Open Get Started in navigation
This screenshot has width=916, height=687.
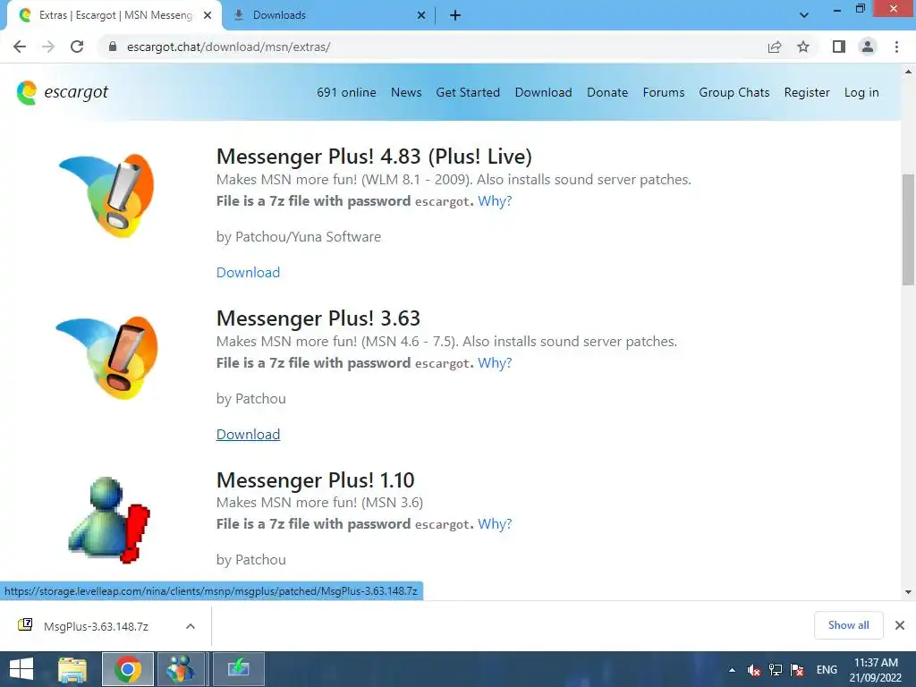point(468,92)
